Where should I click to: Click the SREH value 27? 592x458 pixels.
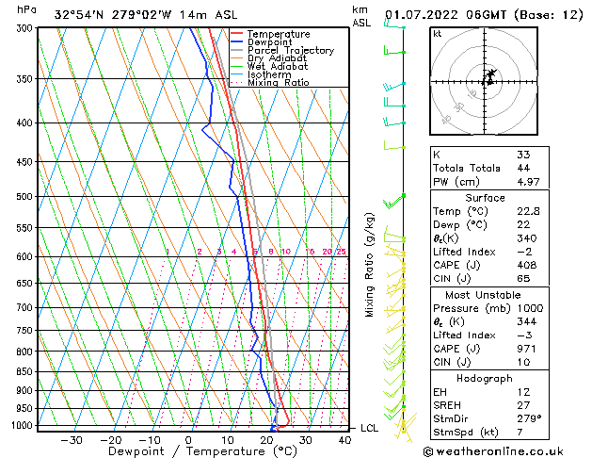coord(523,405)
